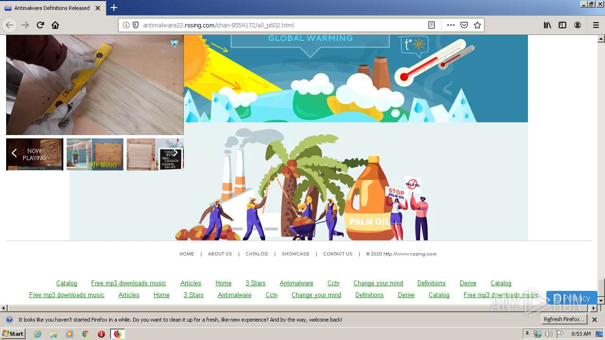Click the Palm Oil illustration image
This screenshot has width=605, height=340.
pos(299,182)
